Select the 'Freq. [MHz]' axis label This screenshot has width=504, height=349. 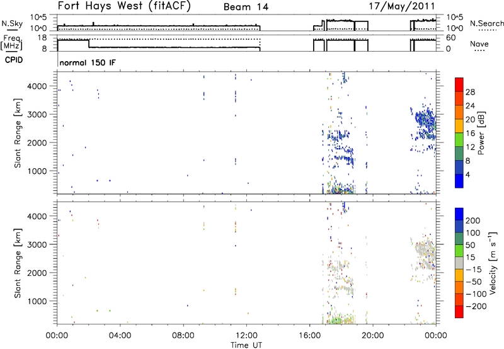coord(11,42)
